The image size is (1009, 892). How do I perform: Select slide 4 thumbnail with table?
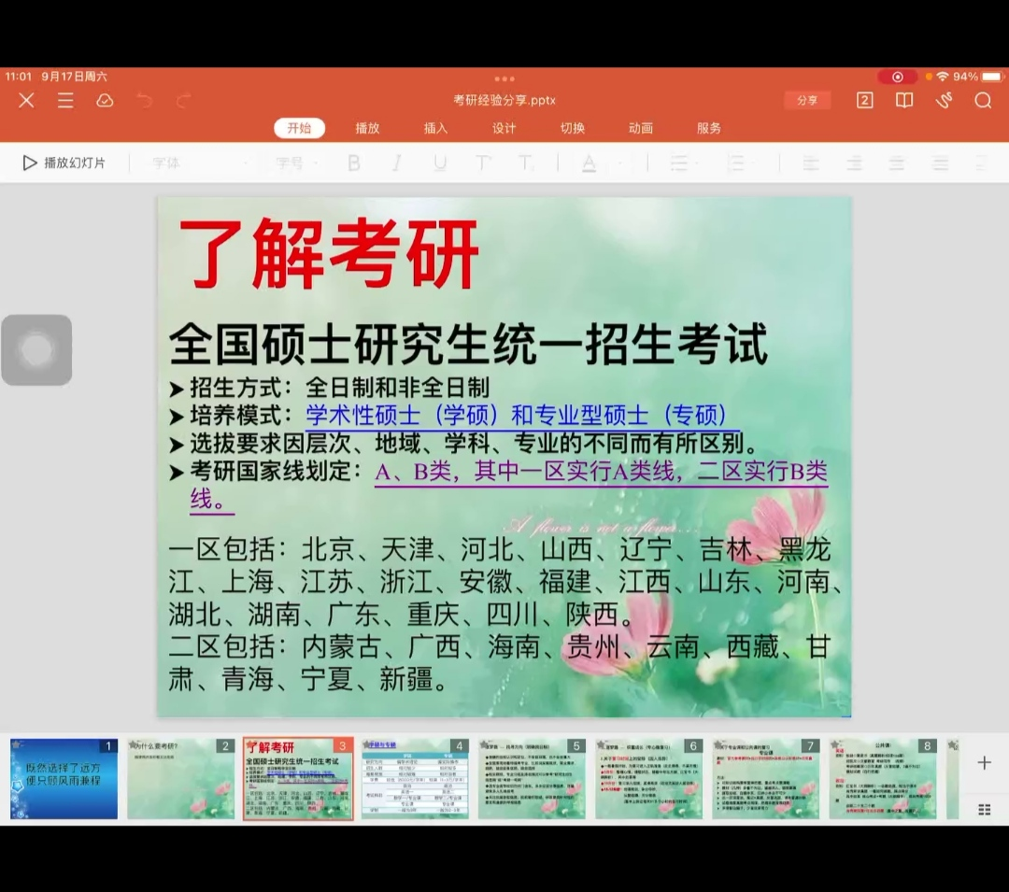(x=415, y=778)
